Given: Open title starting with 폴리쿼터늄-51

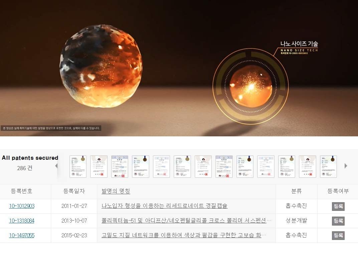Looking at the screenshot, I should (186, 221).
